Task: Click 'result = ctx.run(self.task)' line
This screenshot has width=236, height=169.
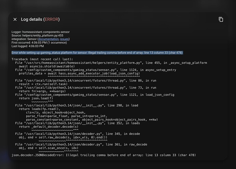Action: 43,84
